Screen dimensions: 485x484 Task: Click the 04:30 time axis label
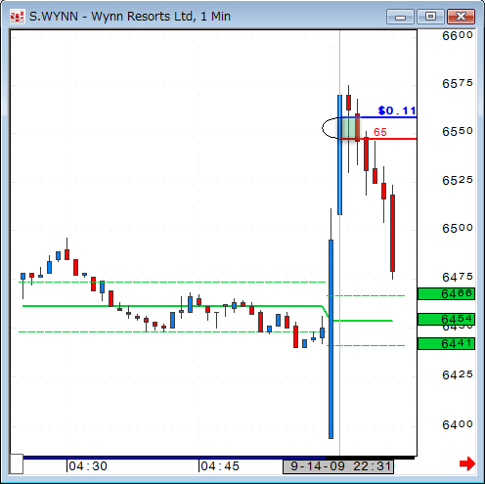click(x=88, y=466)
